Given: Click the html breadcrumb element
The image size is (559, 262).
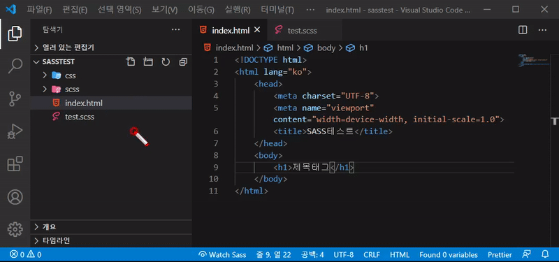Looking at the screenshot, I should pos(285,48).
